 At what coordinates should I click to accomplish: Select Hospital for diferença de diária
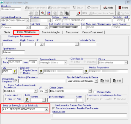[x=102, y=99]
